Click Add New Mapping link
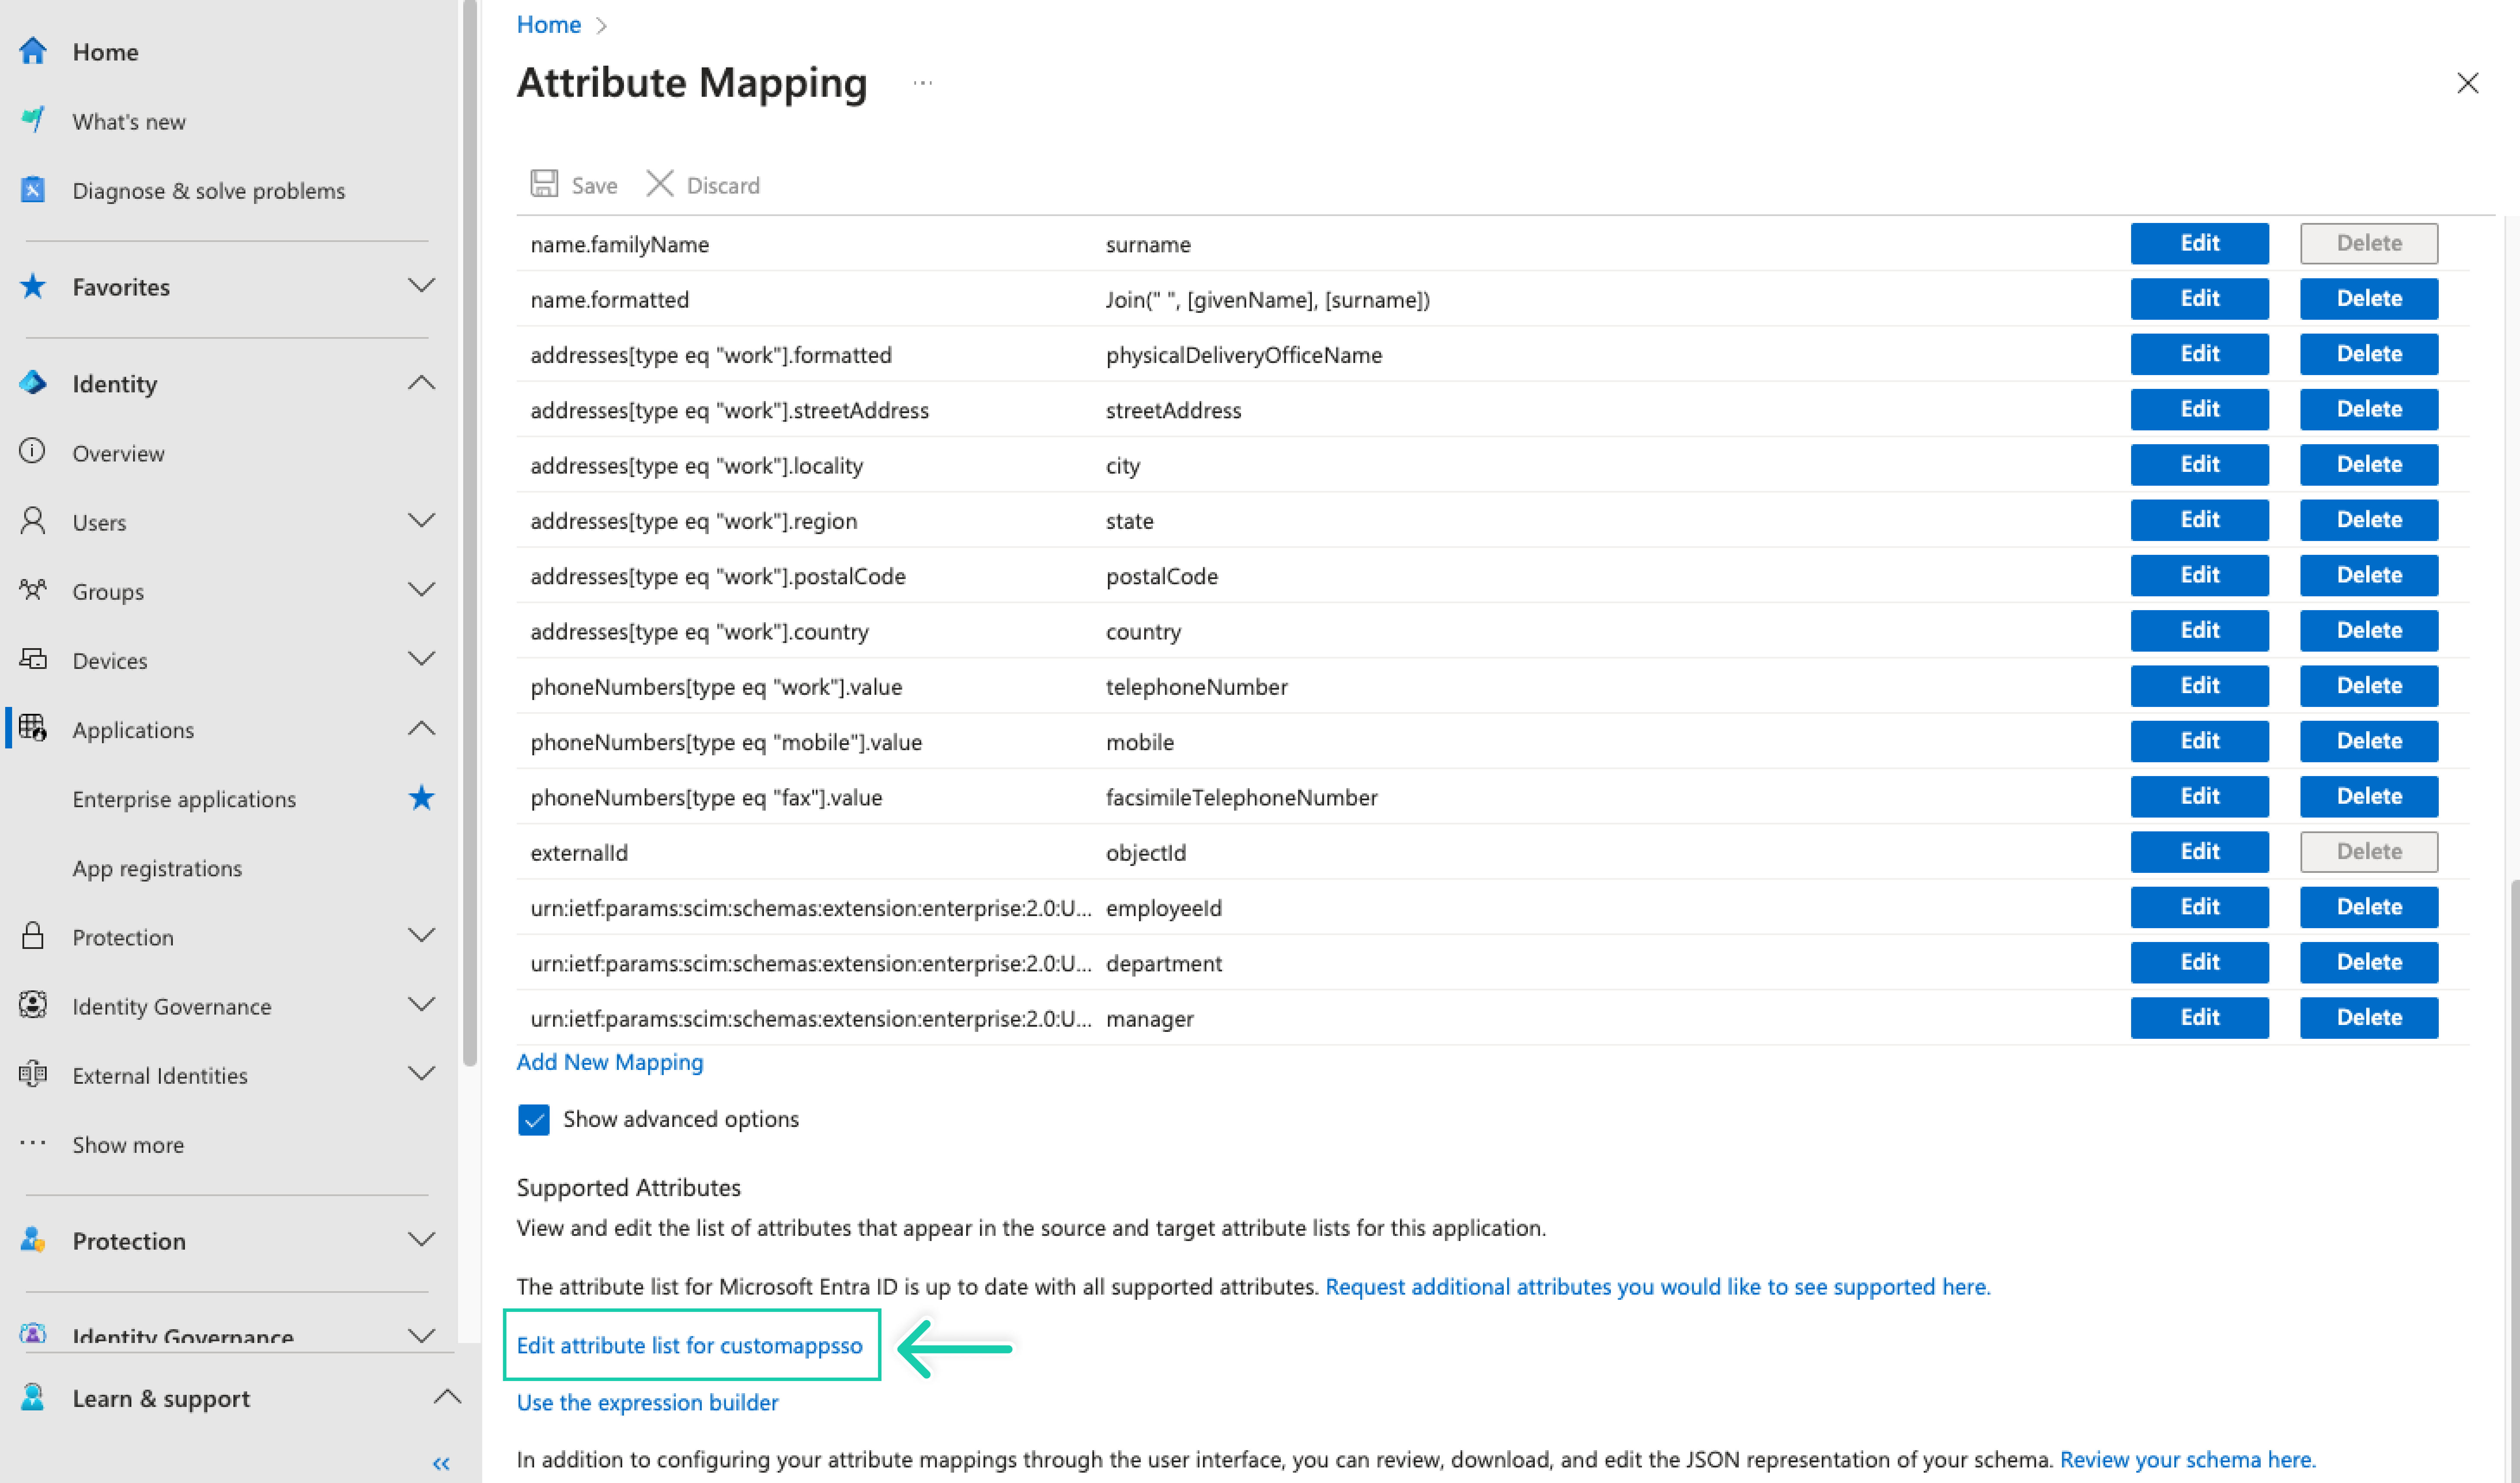Screen dimensions: 2520x1483 610,1062
